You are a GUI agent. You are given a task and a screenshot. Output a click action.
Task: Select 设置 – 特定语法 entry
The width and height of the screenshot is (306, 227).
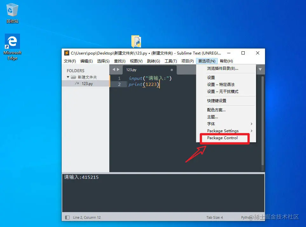(226, 85)
